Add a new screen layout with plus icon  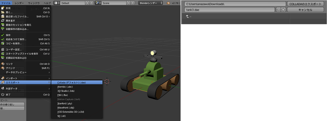(x=88, y=3)
